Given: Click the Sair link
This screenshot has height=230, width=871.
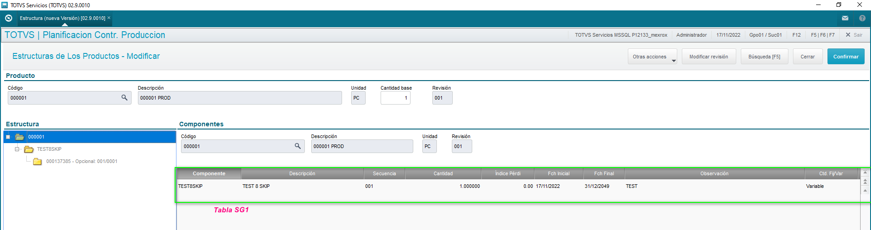Looking at the screenshot, I should tap(858, 35).
